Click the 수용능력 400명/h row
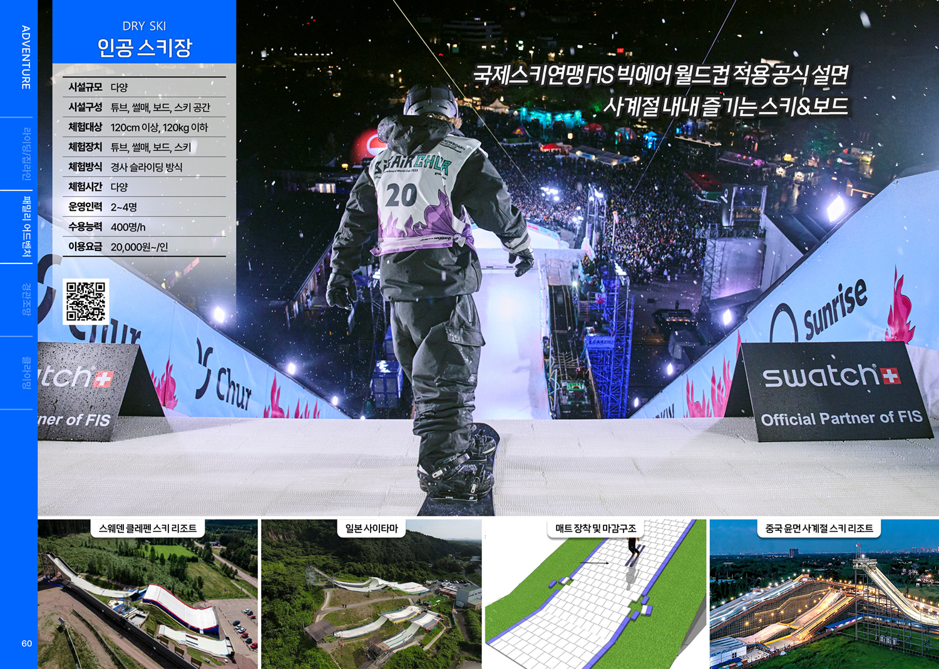939x669 pixels. click(x=145, y=227)
